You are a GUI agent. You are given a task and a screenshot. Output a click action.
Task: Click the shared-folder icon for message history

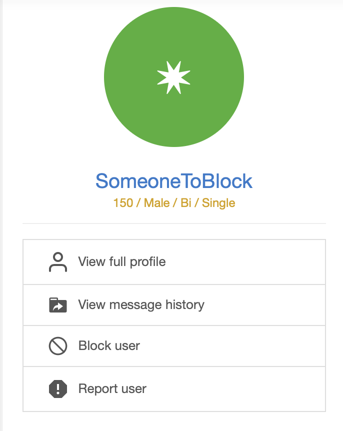pyautogui.click(x=58, y=305)
